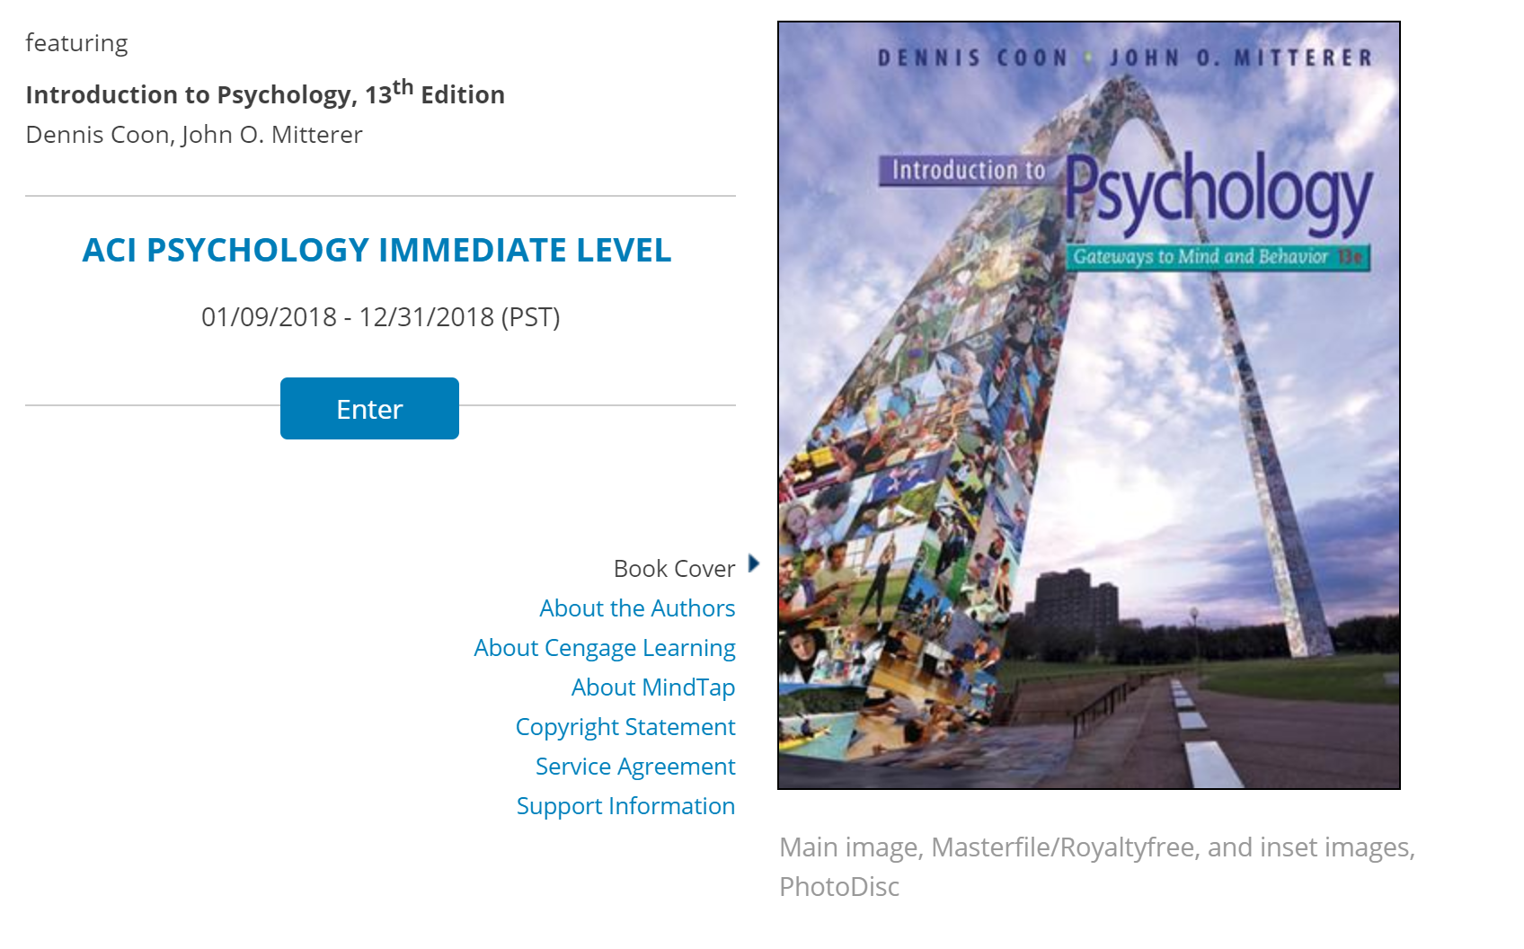Image resolution: width=1524 pixels, height=949 pixels.
Task: Click the featuring text label
Action: [x=76, y=43]
